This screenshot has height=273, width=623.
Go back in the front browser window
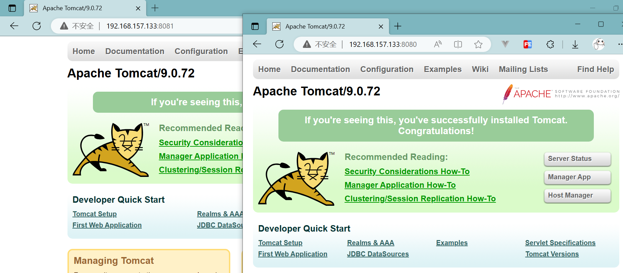(x=257, y=44)
